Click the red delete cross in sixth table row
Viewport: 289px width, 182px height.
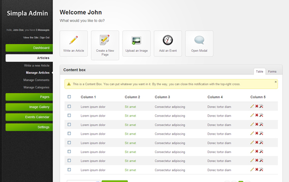pos(257,152)
